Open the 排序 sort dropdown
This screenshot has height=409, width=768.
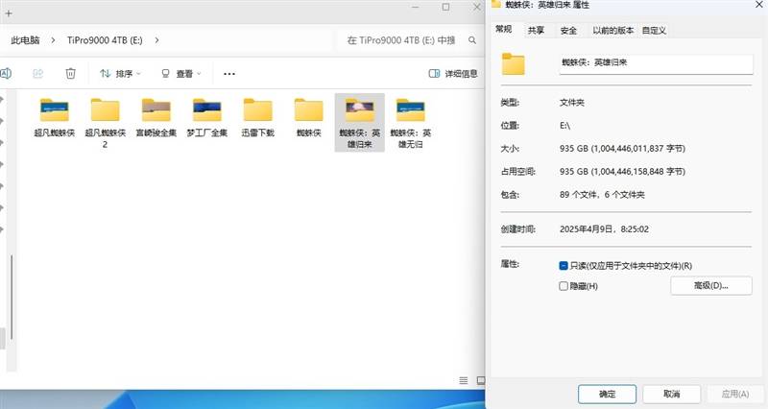tap(120, 73)
